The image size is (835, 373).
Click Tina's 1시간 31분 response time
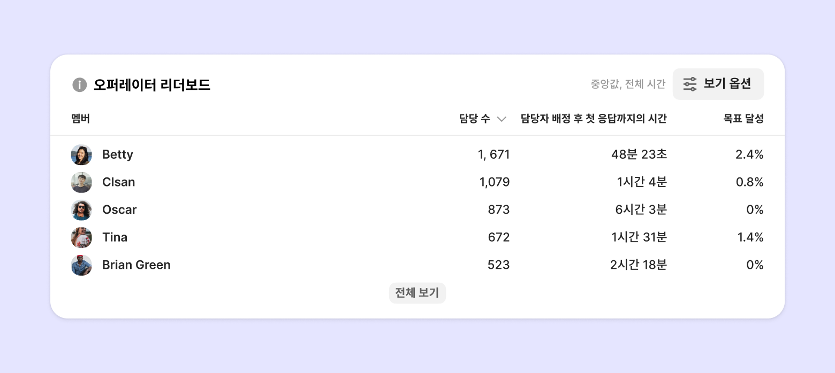(639, 237)
